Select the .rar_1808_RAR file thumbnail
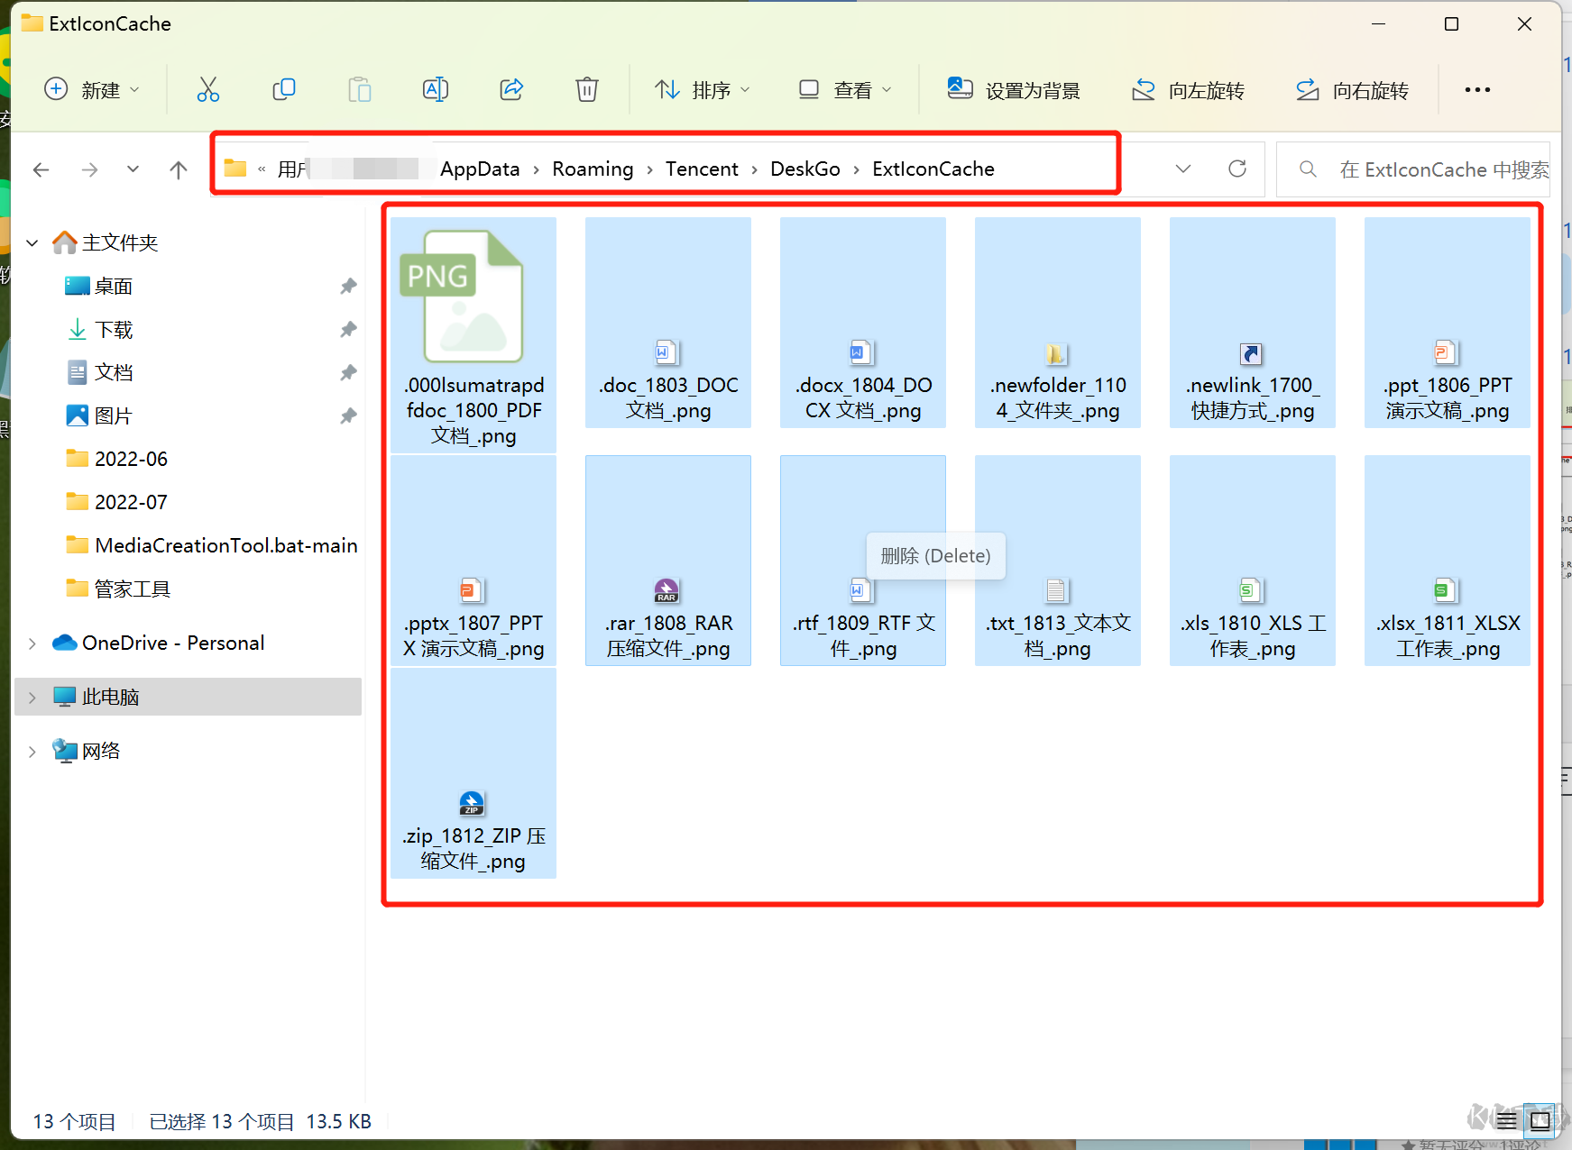 tap(668, 561)
